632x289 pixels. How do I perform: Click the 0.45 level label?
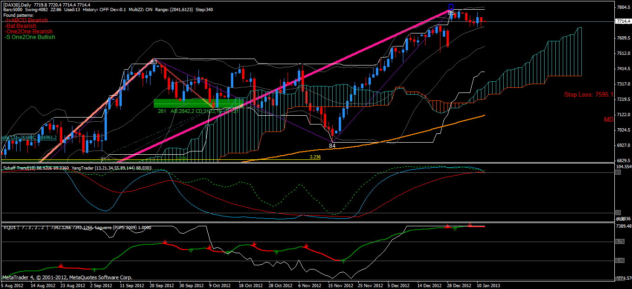pyautogui.click(x=619, y=261)
